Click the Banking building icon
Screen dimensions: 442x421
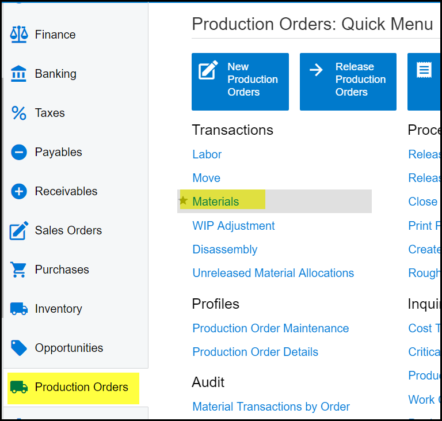pyautogui.click(x=19, y=74)
